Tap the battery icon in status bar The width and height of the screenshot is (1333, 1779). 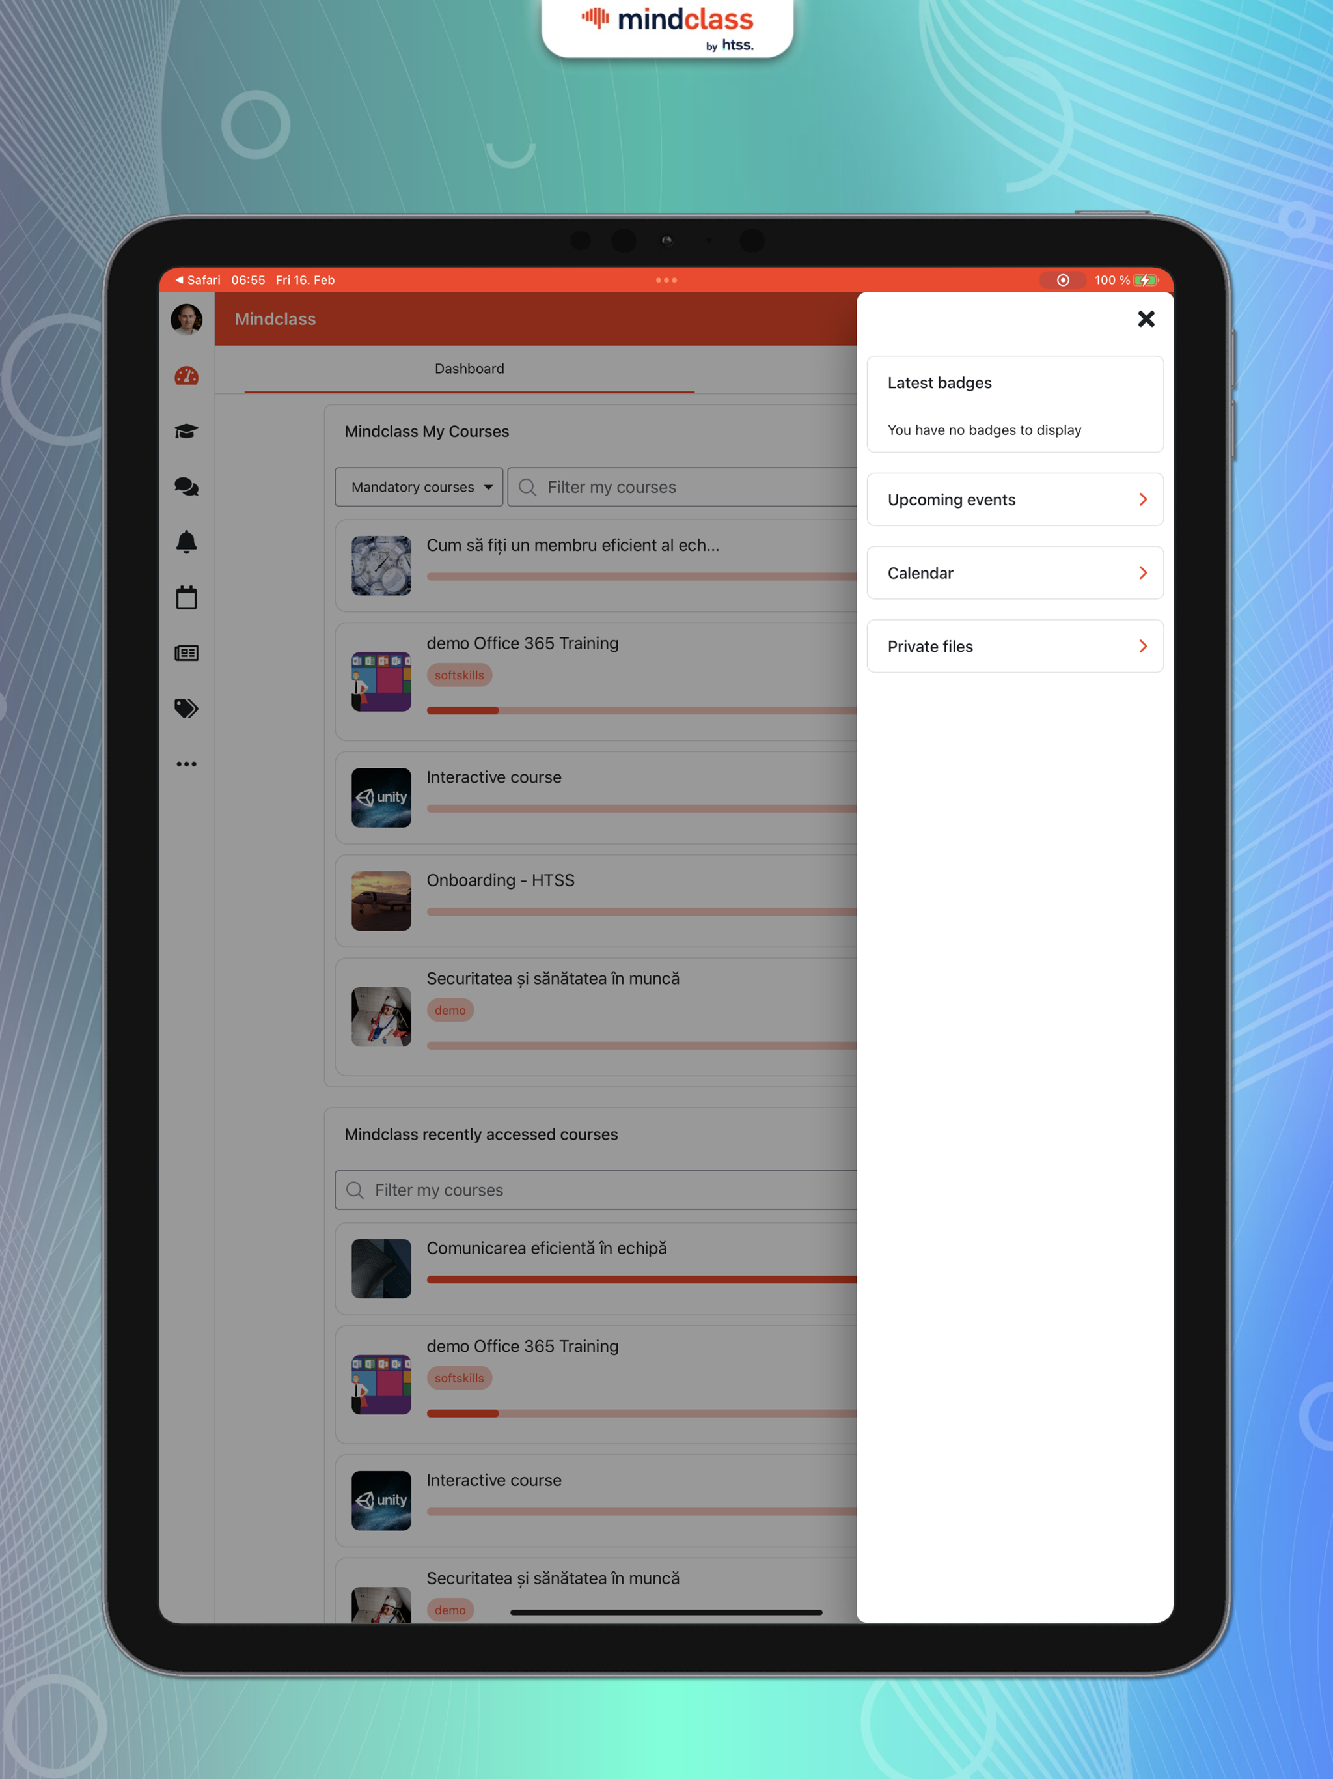[1146, 280]
